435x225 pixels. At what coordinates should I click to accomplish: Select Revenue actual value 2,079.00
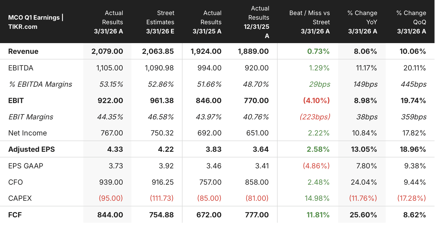pyautogui.click(x=107, y=51)
